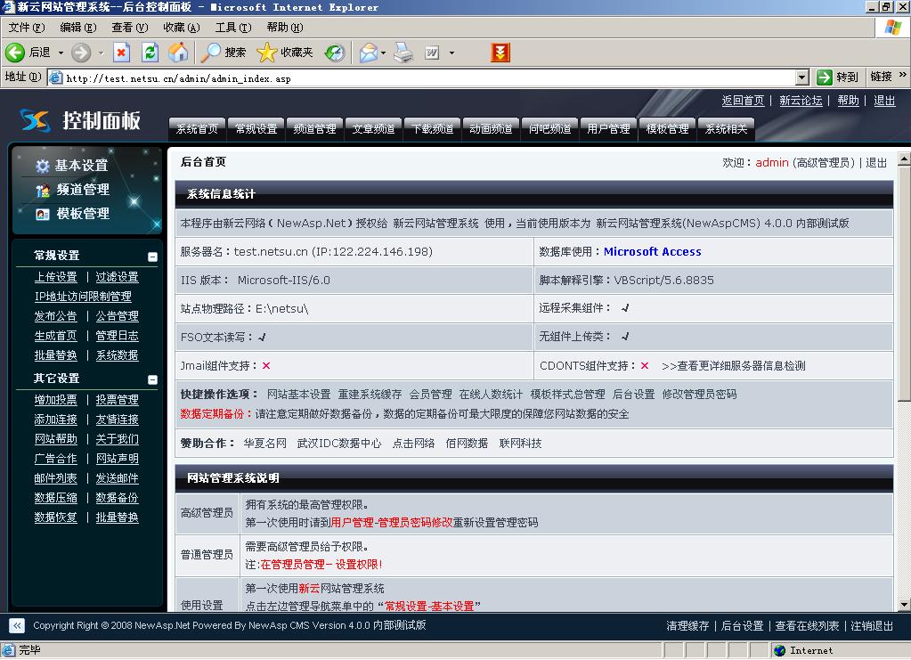Click the blue collapse arrows in footer

(x=17, y=626)
